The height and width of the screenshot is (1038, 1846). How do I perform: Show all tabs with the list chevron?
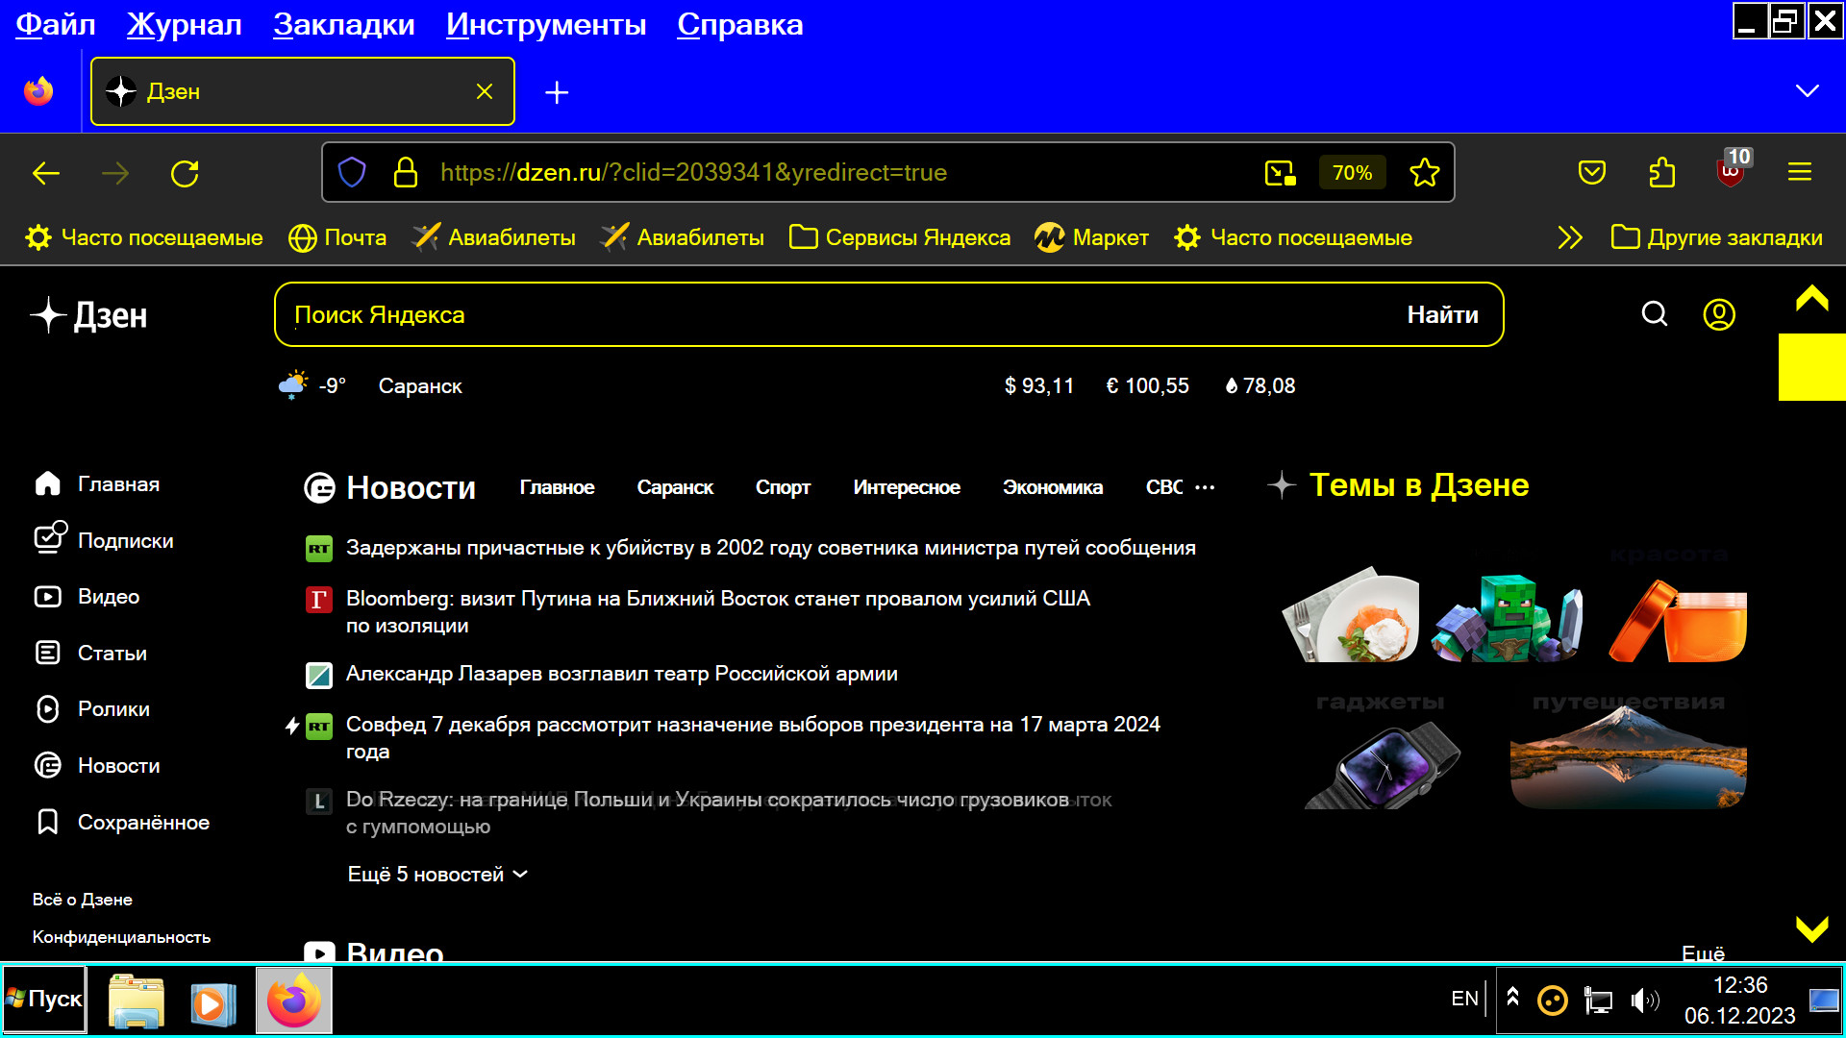point(1808,91)
